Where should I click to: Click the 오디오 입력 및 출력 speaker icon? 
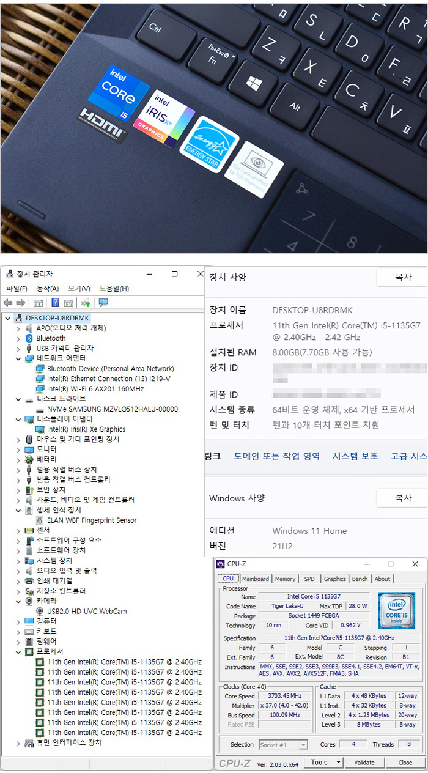pyautogui.click(x=29, y=571)
